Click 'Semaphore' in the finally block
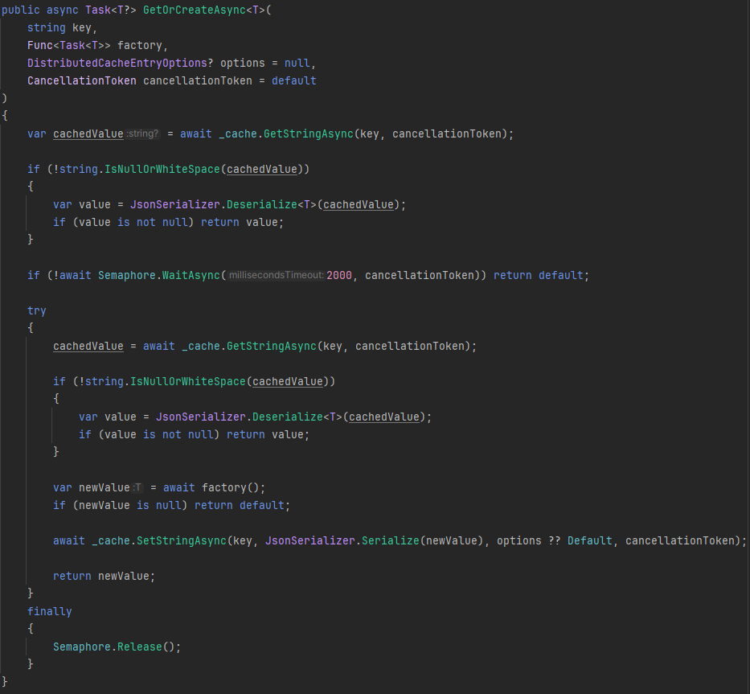The width and height of the screenshot is (750, 694). [x=82, y=647]
